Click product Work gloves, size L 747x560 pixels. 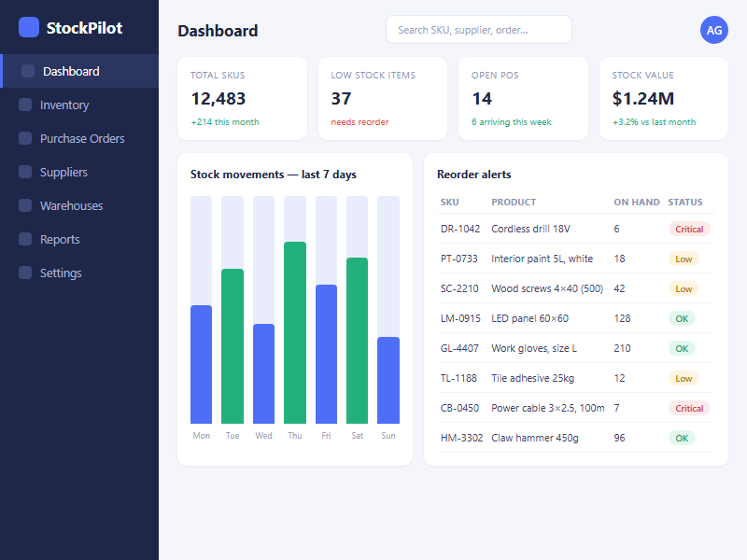(x=534, y=348)
